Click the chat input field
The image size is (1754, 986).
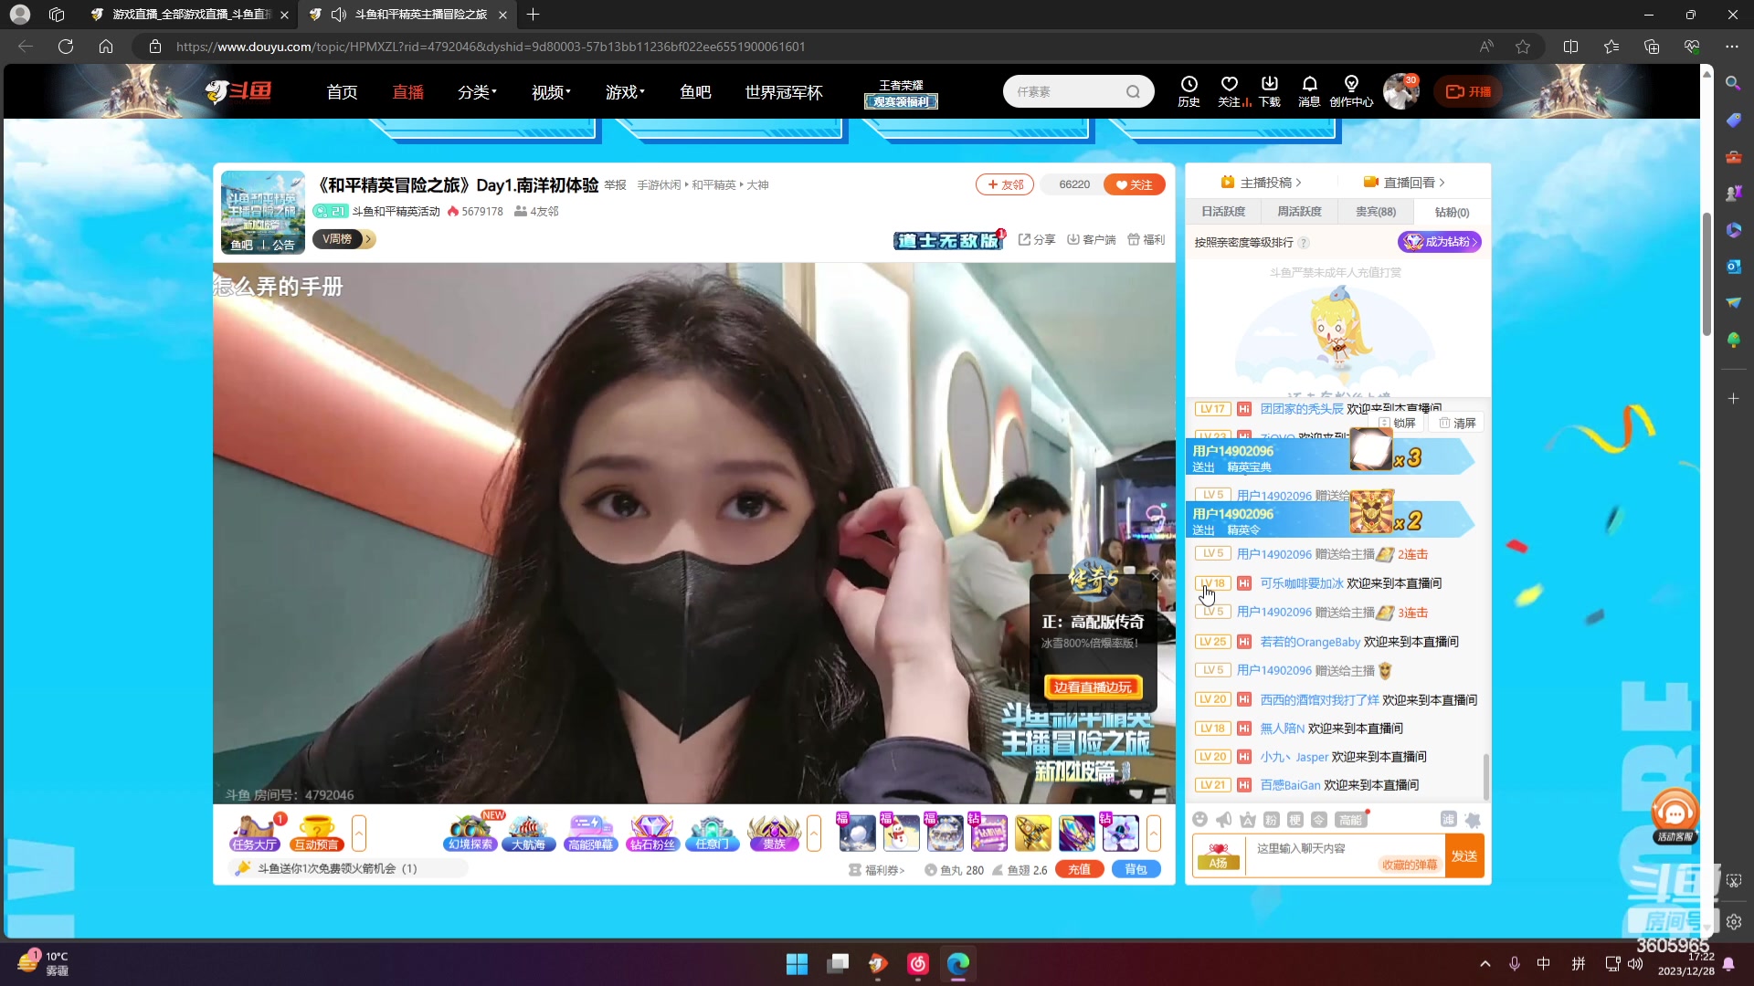click(x=1344, y=855)
